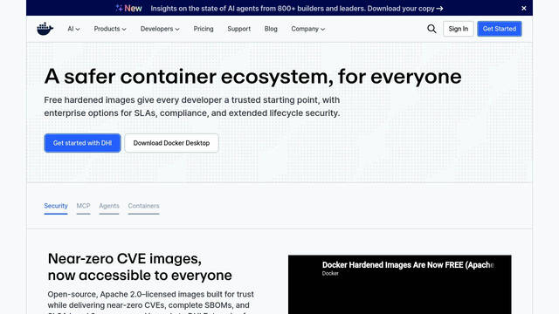Image resolution: width=559 pixels, height=314 pixels.
Task: Click the 'Docker' channel name in video
Action: [330, 273]
